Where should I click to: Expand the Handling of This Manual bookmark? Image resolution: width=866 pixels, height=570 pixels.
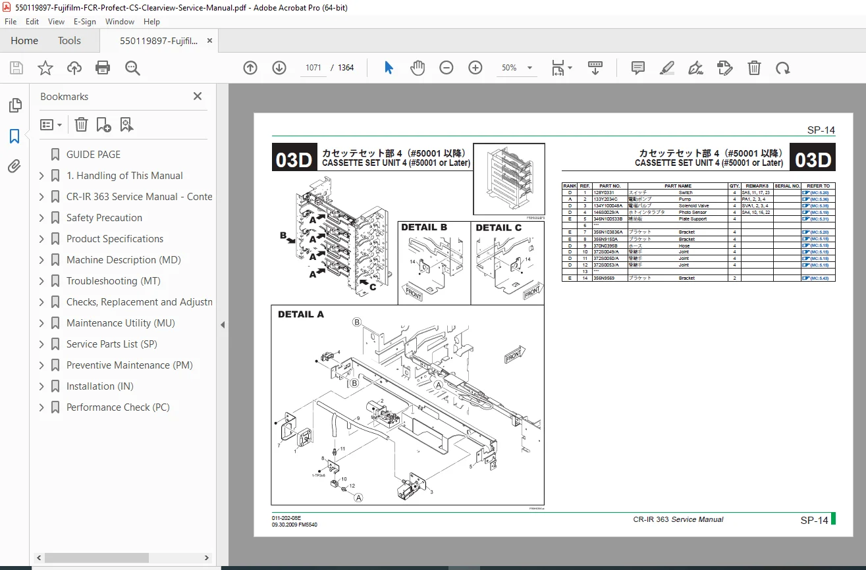click(x=41, y=176)
